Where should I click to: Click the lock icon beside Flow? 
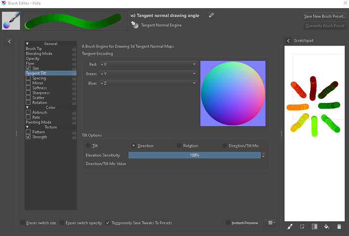click(74, 63)
